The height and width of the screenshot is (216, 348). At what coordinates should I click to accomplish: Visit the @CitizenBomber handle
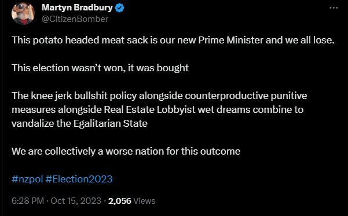pos(75,19)
